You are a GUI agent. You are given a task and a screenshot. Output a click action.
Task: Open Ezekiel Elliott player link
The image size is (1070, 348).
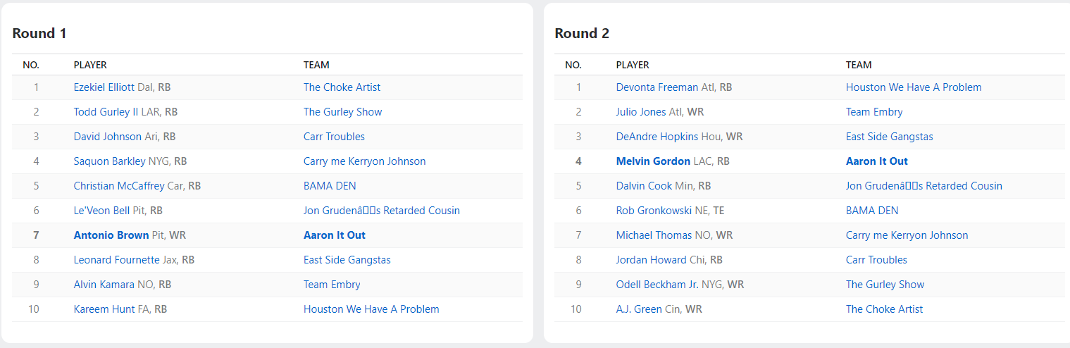[x=104, y=87]
